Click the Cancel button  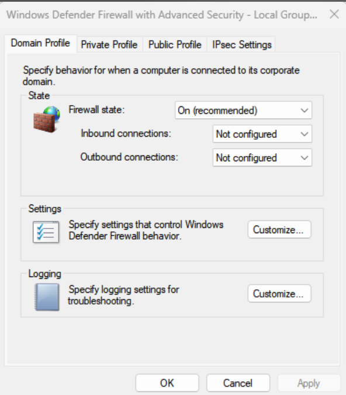click(x=238, y=383)
